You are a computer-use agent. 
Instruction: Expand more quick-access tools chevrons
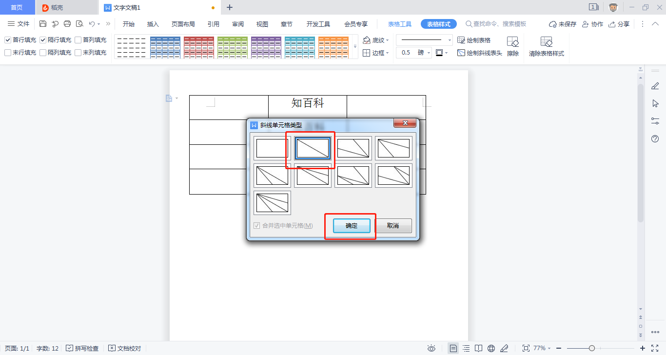pos(108,24)
